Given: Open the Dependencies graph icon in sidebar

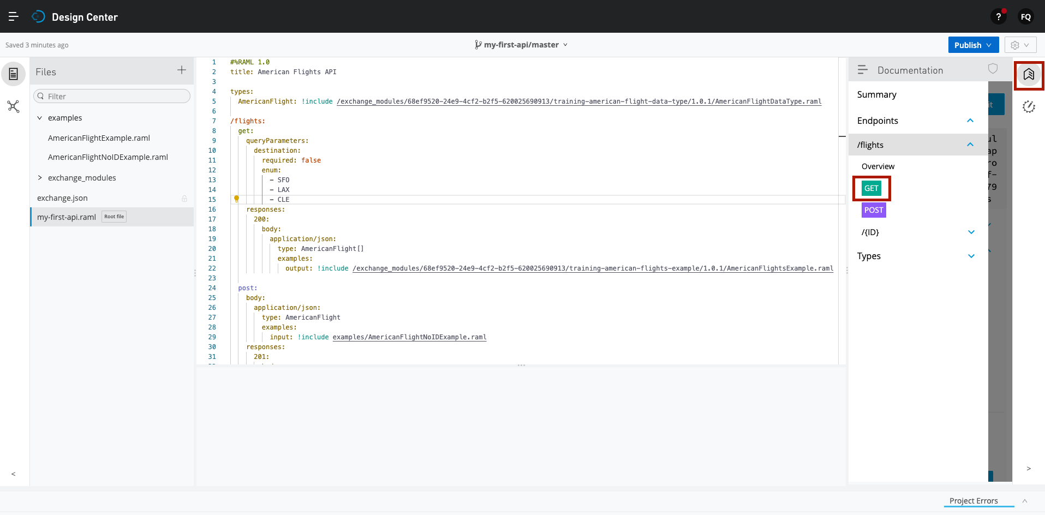Looking at the screenshot, I should pos(14,106).
